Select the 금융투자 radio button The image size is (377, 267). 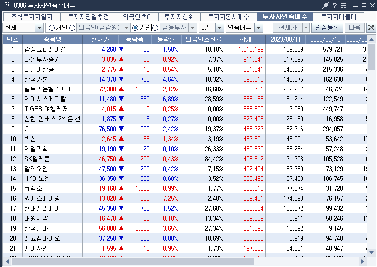click(x=155, y=28)
